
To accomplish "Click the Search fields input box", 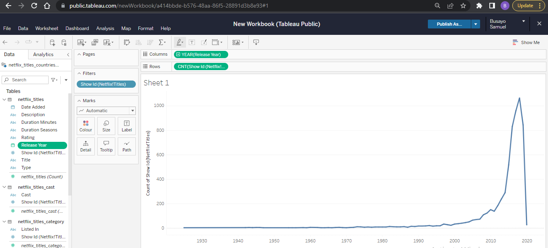I will 25,80.
